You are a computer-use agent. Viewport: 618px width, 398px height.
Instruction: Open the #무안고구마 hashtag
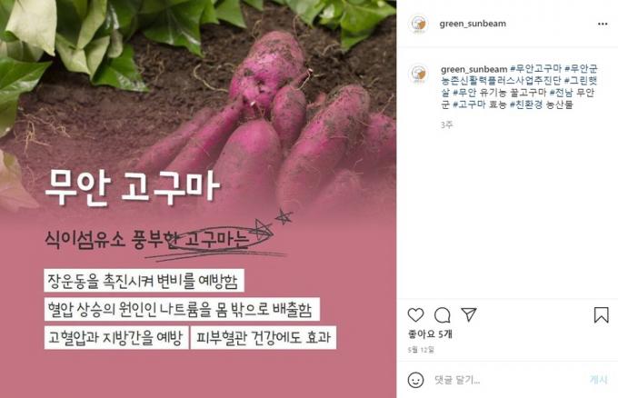(x=535, y=69)
